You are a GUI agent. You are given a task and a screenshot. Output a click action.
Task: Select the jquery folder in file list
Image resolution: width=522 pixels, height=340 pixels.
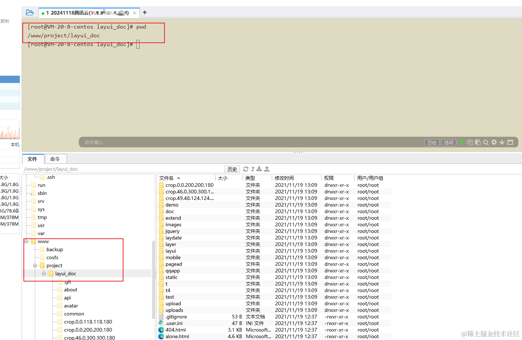172,231
